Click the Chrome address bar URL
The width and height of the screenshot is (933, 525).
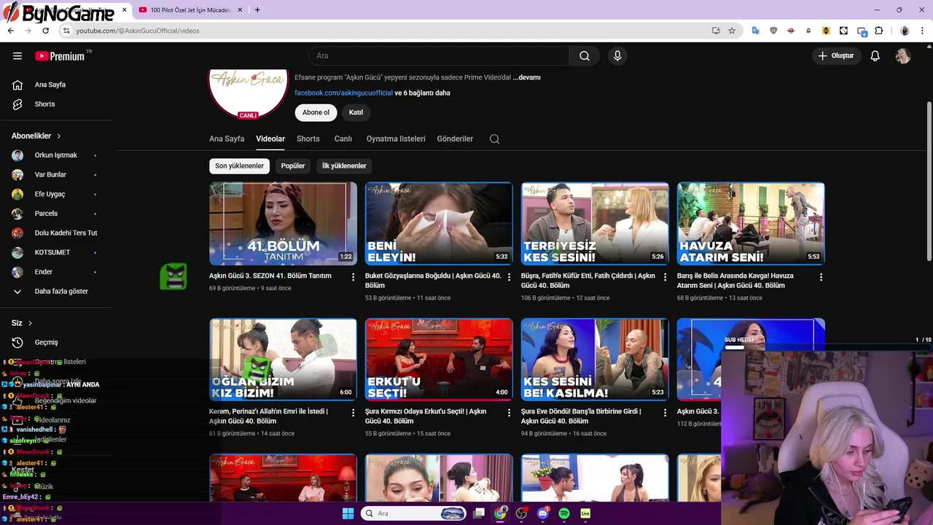tap(138, 31)
